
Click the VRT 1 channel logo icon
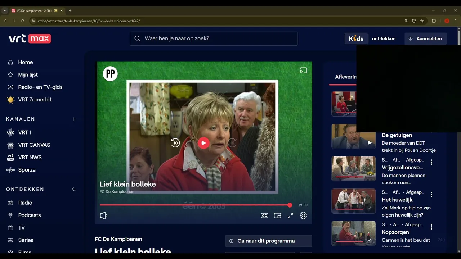[x=10, y=132]
